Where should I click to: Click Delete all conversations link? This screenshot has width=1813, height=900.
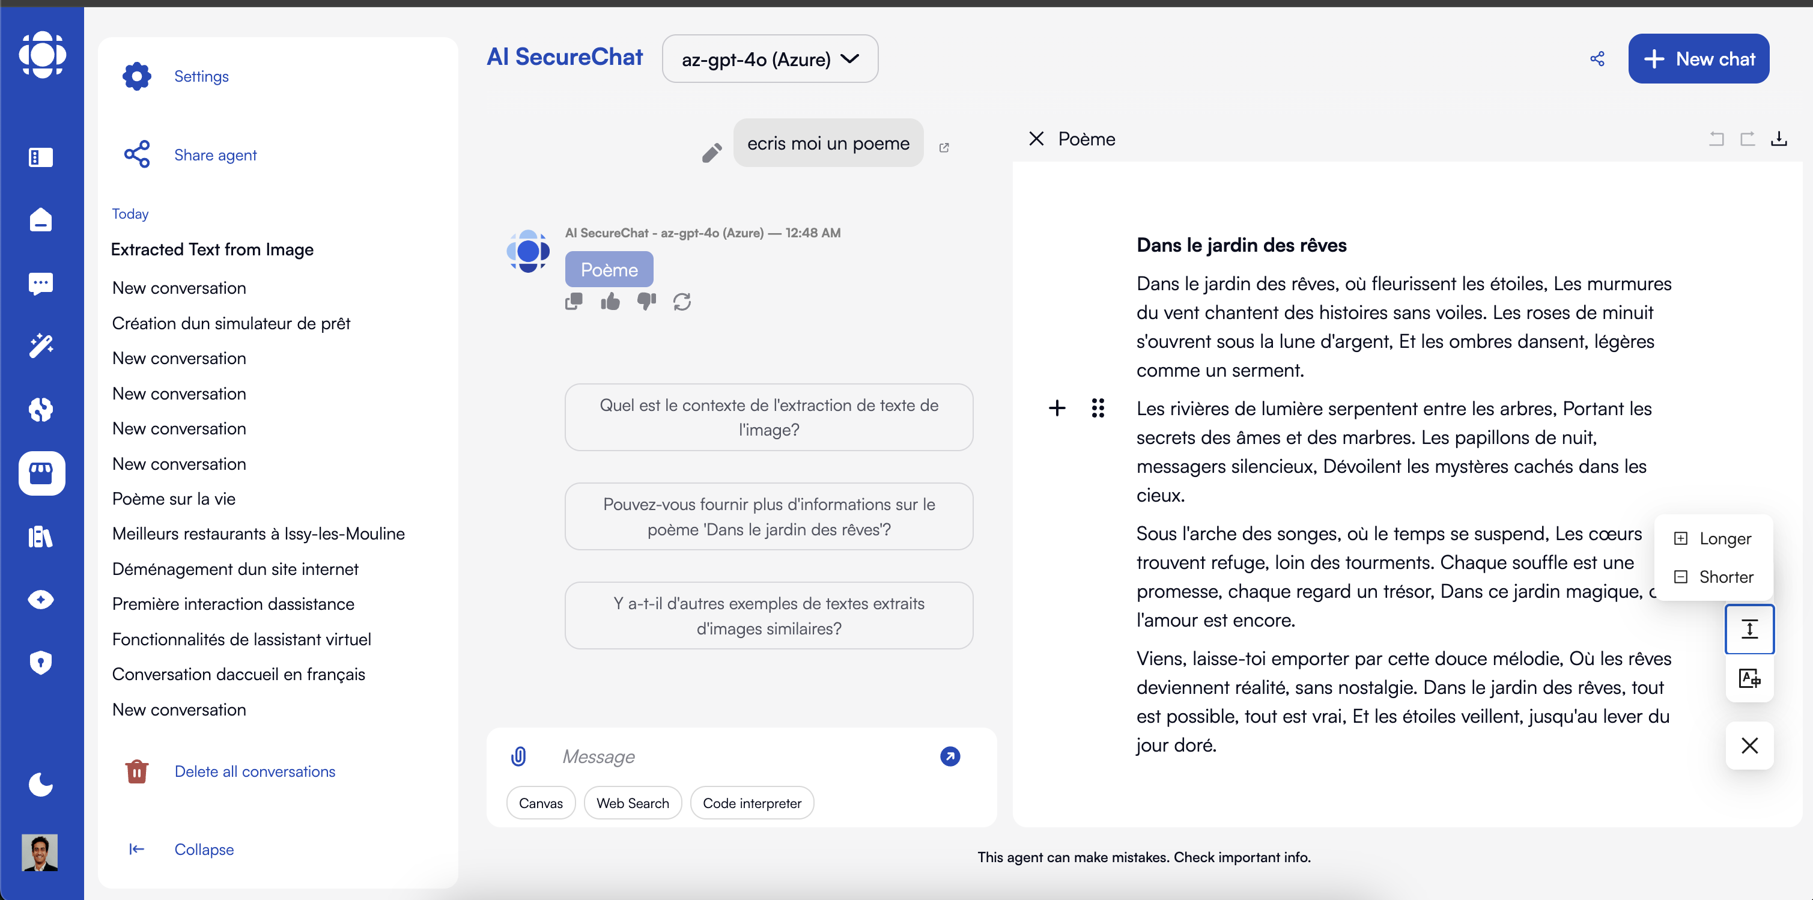click(254, 771)
